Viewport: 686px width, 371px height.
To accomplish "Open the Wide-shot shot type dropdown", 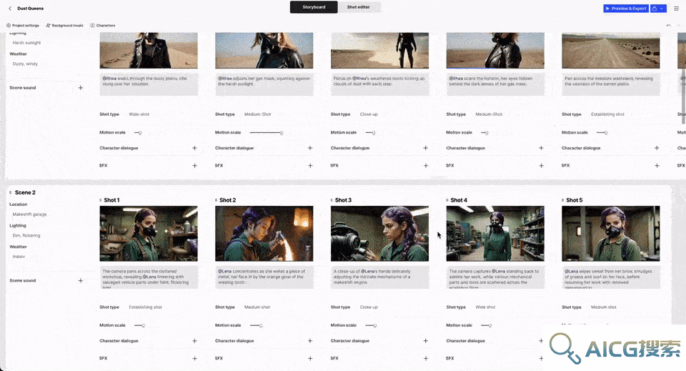I will [139, 114].
